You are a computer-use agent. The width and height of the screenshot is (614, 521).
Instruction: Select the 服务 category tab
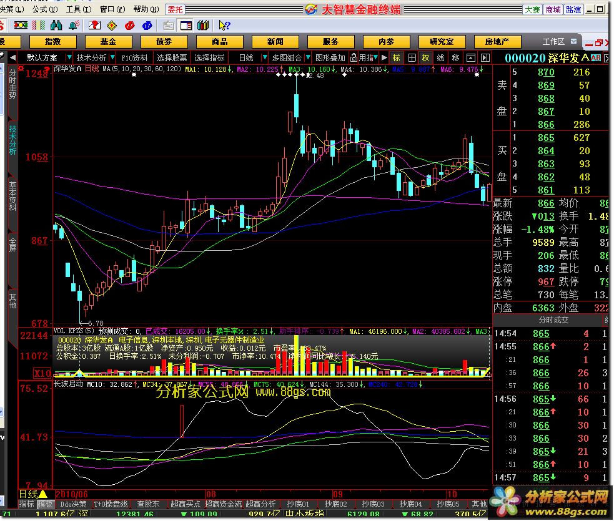tap(331, 41)
